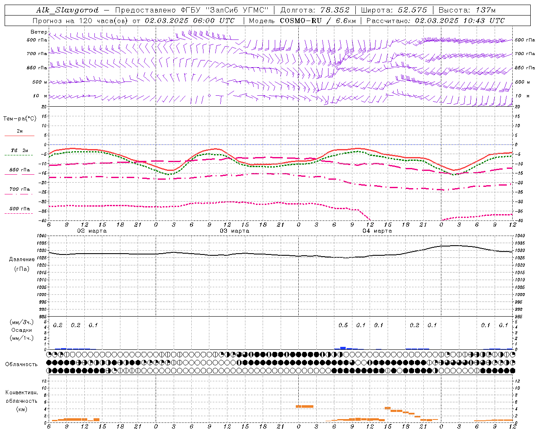This screenshot has height=430, width=537.
Task: Click the 850 гПа temperature legend entry
Action: tap(20, 170)
